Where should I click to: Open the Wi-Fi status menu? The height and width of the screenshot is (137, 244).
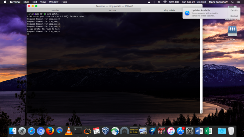[x=165, y=2]
